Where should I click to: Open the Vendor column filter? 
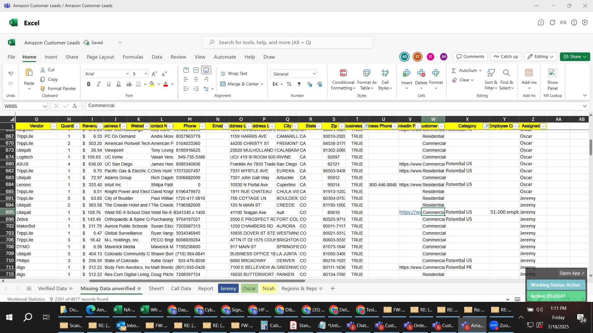coord(53,126)
